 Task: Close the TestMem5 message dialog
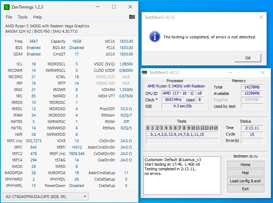point(261,17)
